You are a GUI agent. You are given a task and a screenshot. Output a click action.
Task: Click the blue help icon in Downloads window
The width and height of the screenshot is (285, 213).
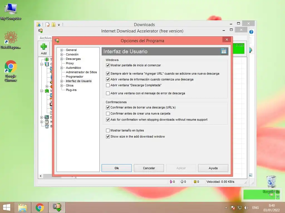click(251, 32)
